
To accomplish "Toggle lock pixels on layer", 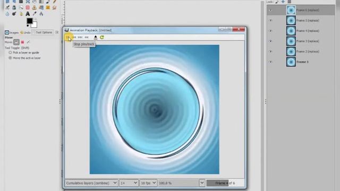I will (277, 2).
